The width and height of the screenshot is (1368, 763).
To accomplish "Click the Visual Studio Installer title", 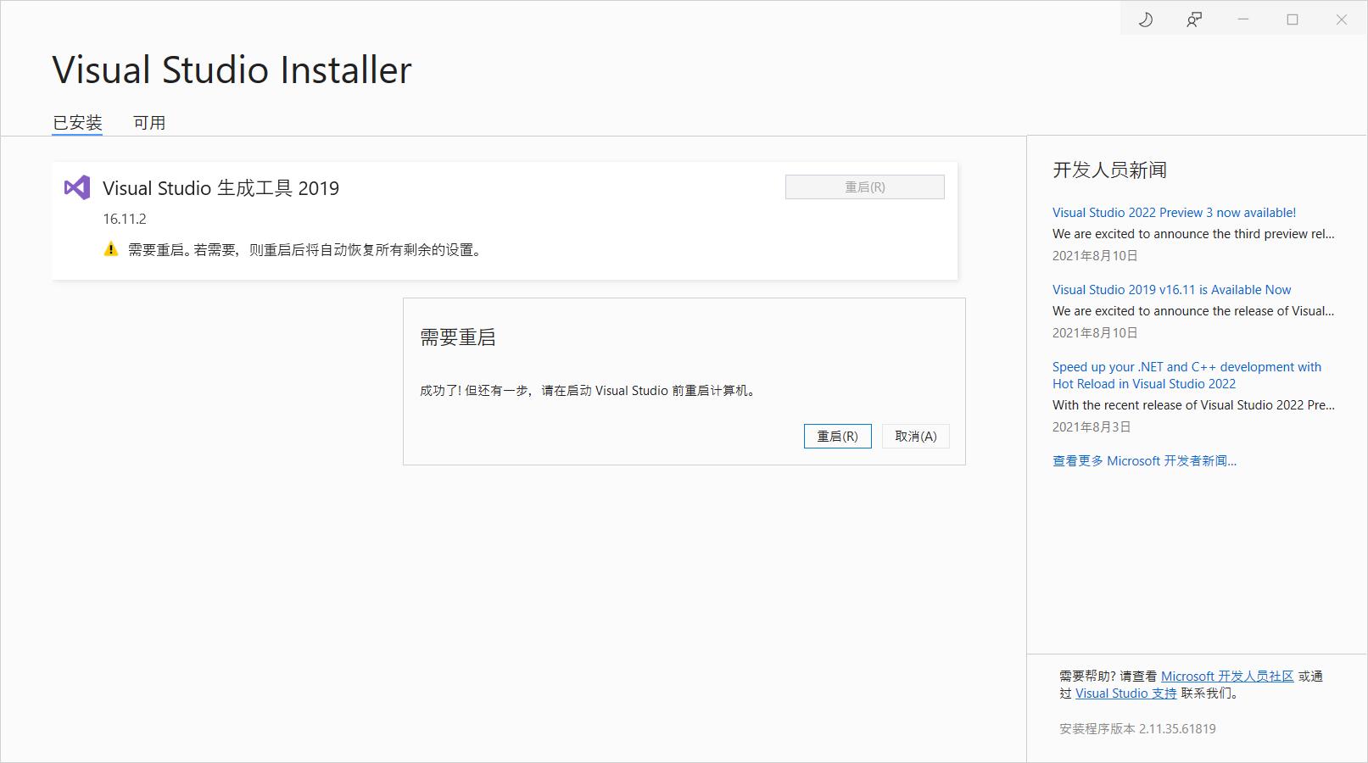I will (x=232, y=70).
